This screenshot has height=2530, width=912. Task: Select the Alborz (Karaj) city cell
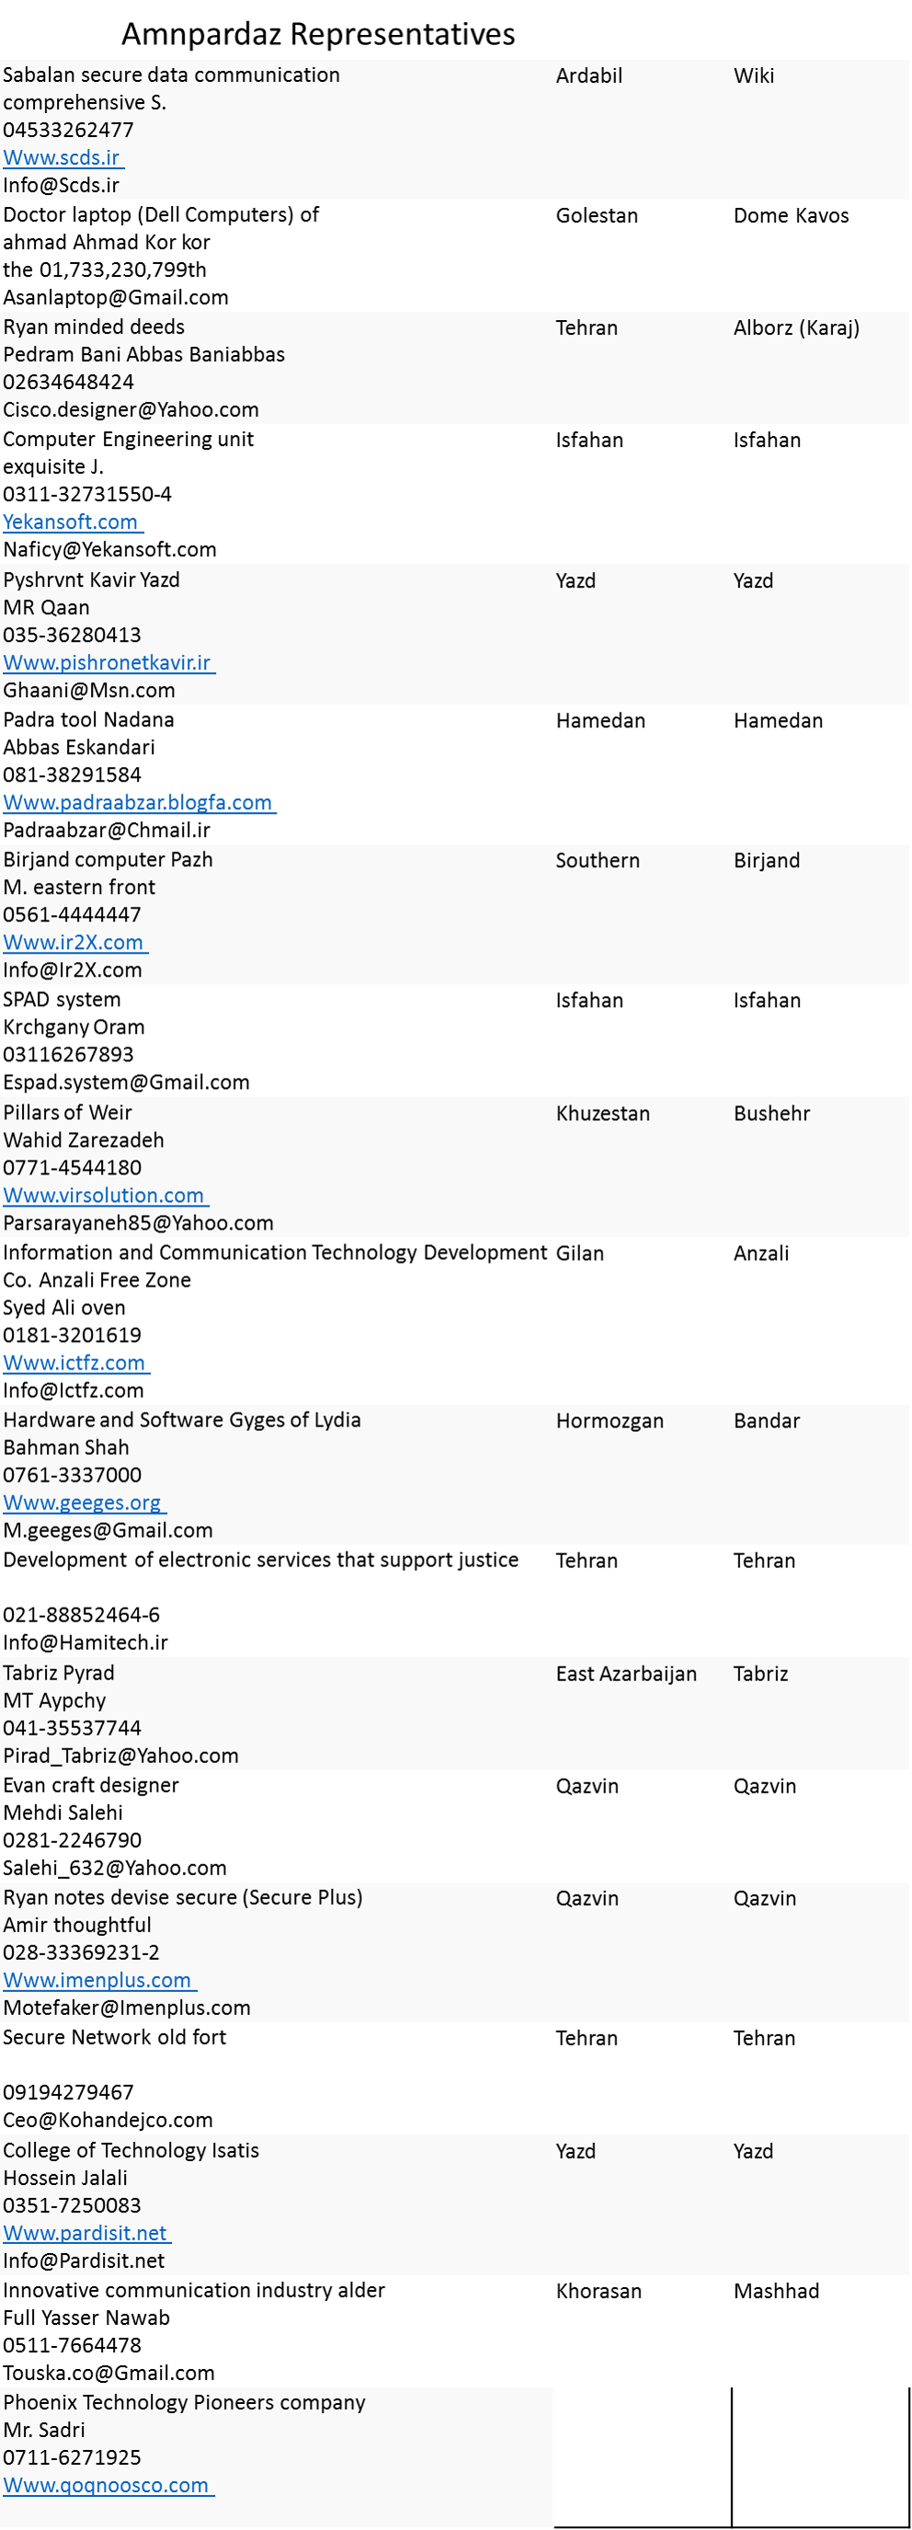pyautogui.click(x=796, y=328)
